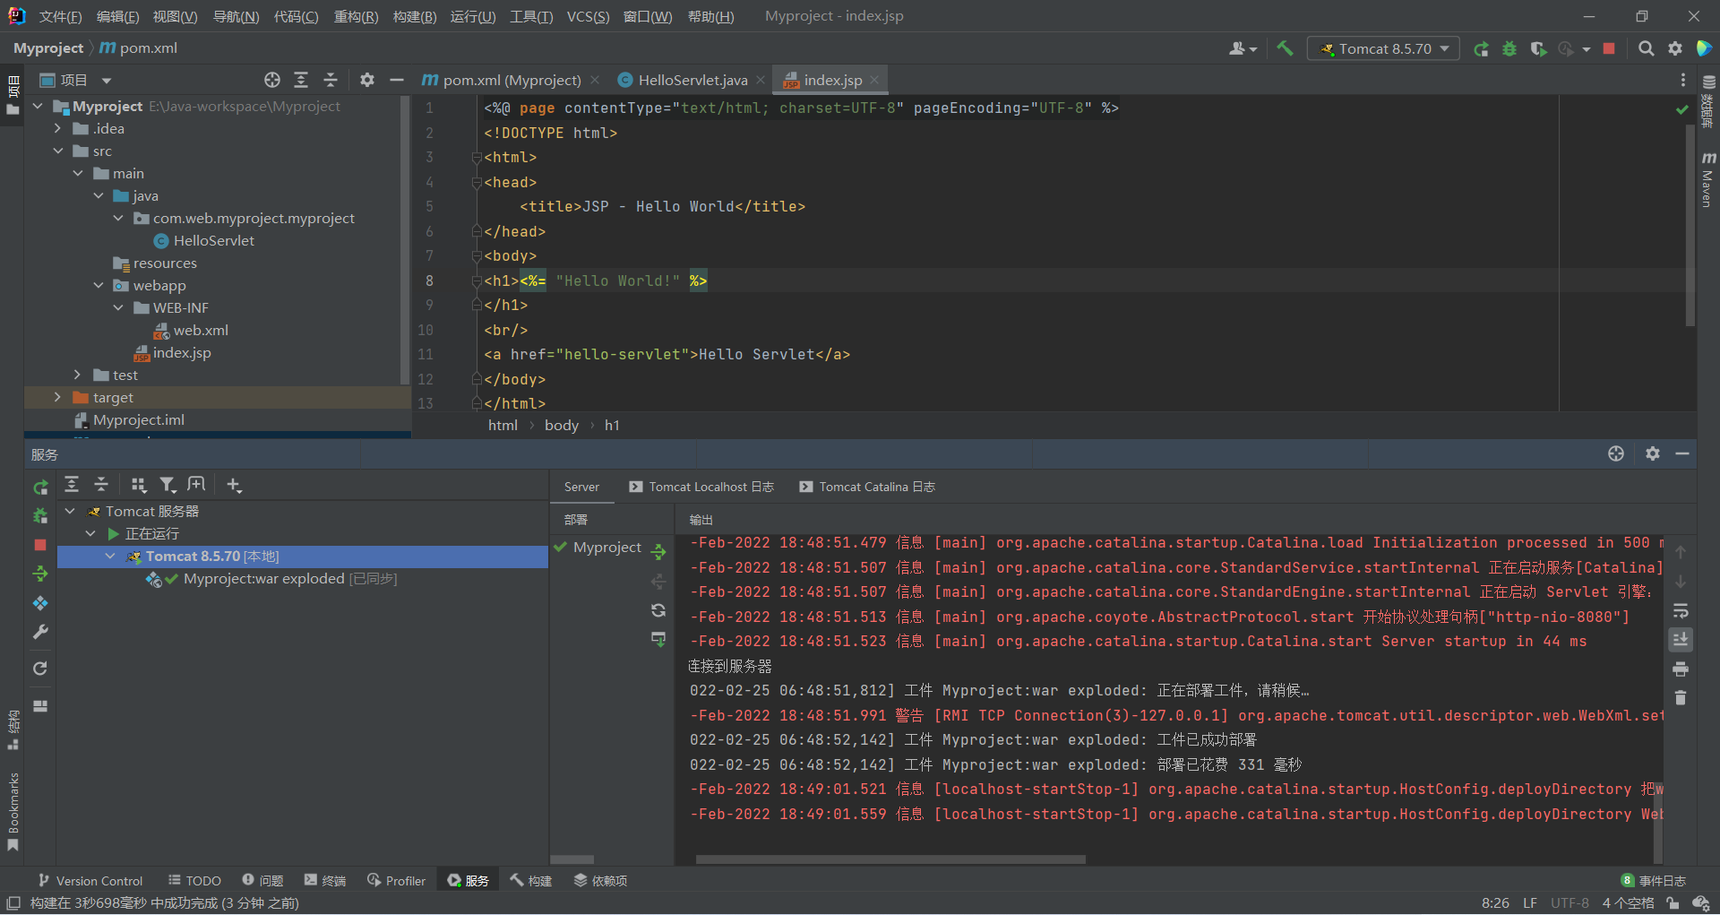
Task: Open the 重构(R) menu
Action: click(356, 16)
